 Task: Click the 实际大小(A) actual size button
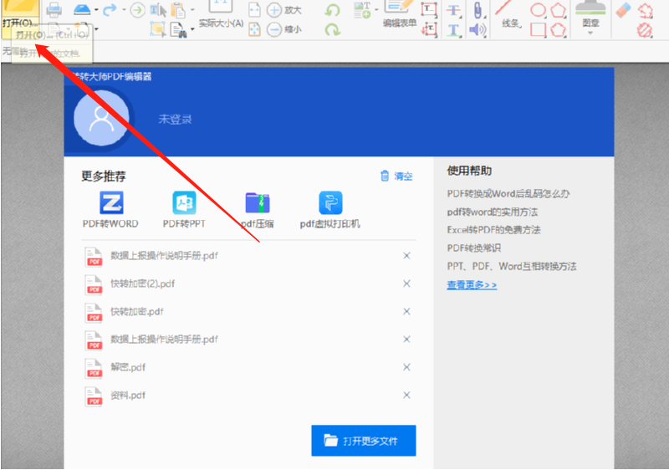tap(221, 14)
